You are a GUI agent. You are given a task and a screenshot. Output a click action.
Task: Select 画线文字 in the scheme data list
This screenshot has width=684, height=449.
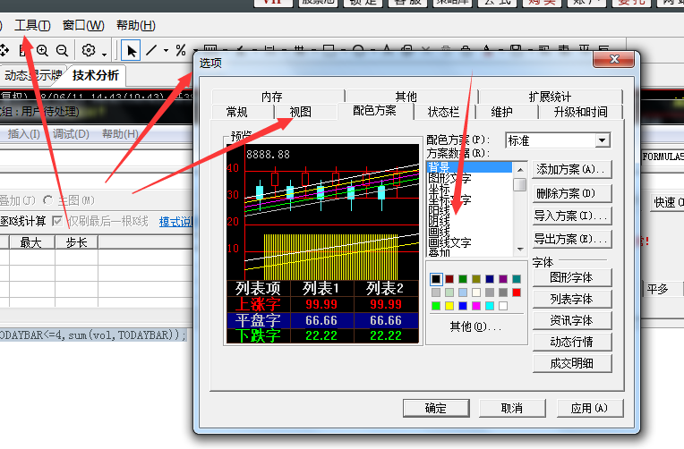pos(469,241)
